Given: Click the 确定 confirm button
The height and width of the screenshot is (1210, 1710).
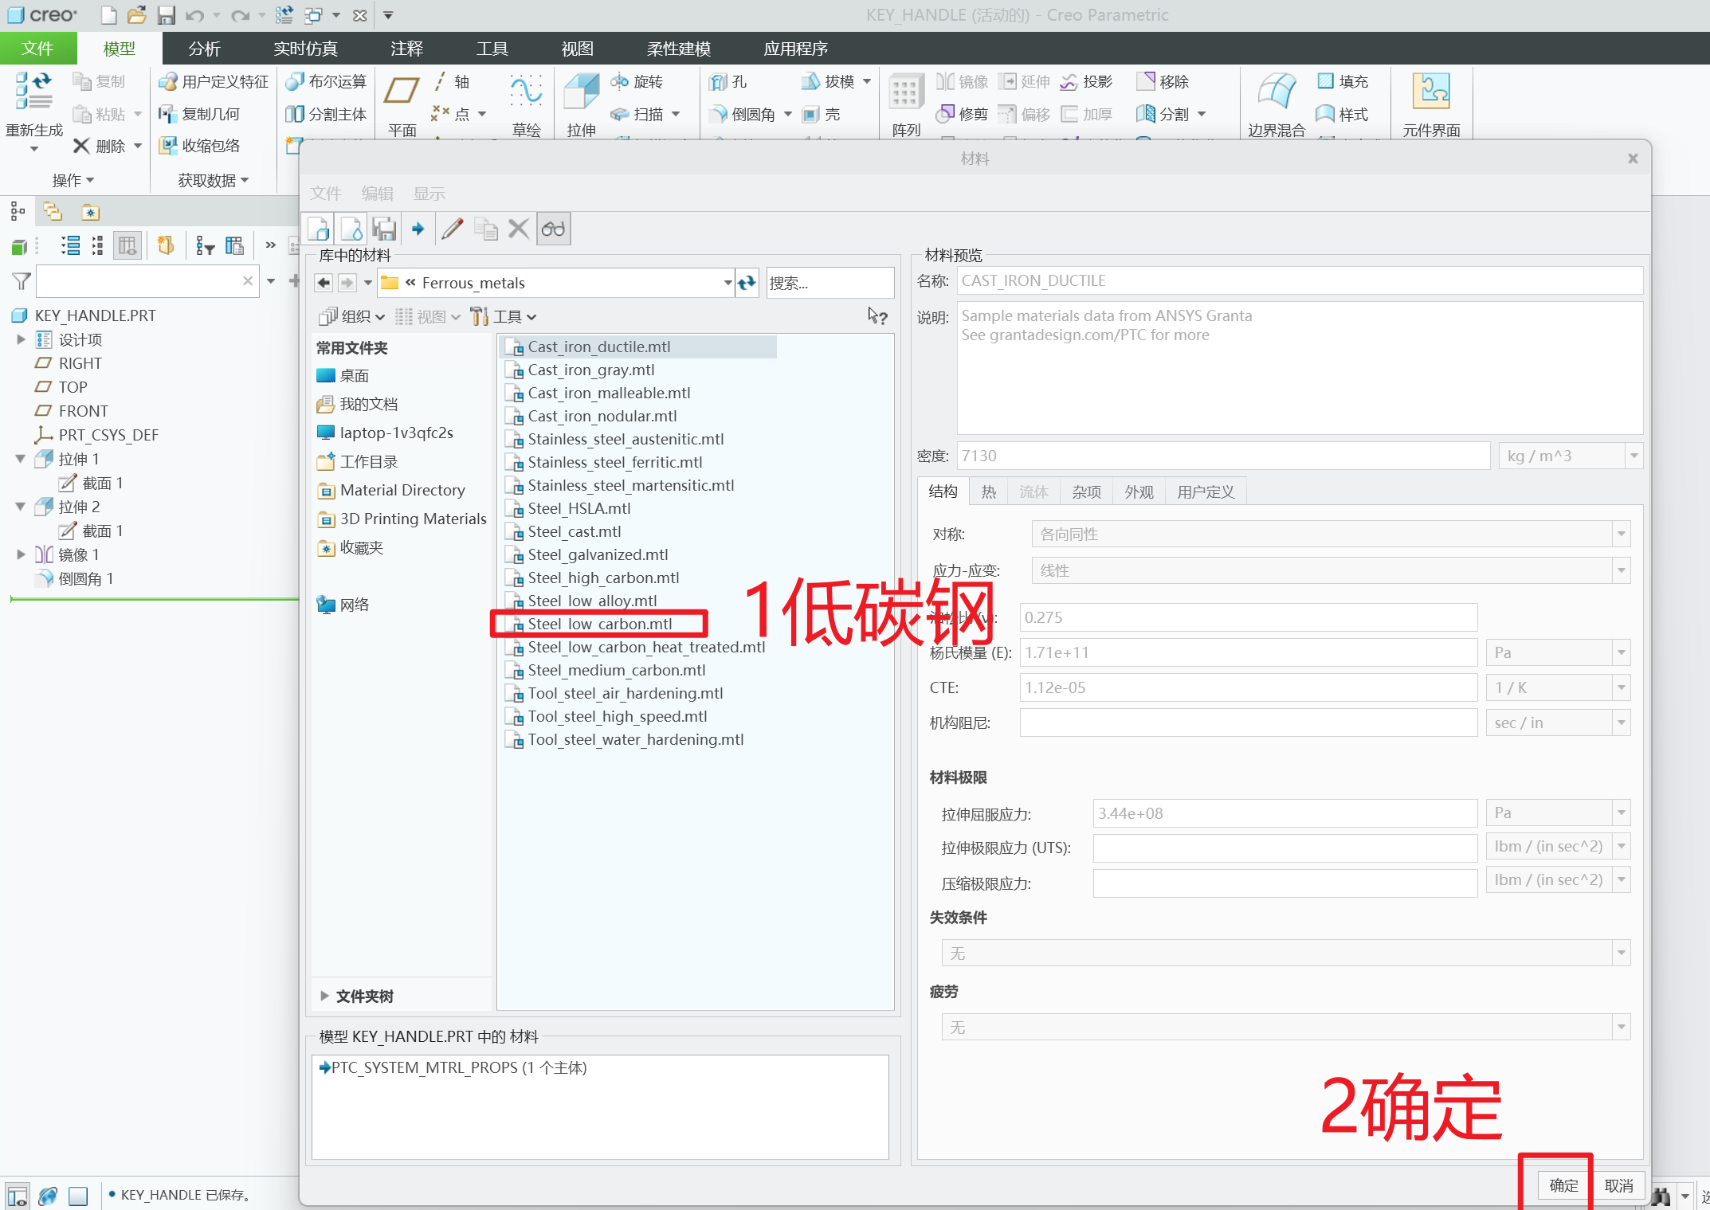Looking at the screenshot, I should pyautogui.click(x=1563, y=1185).
